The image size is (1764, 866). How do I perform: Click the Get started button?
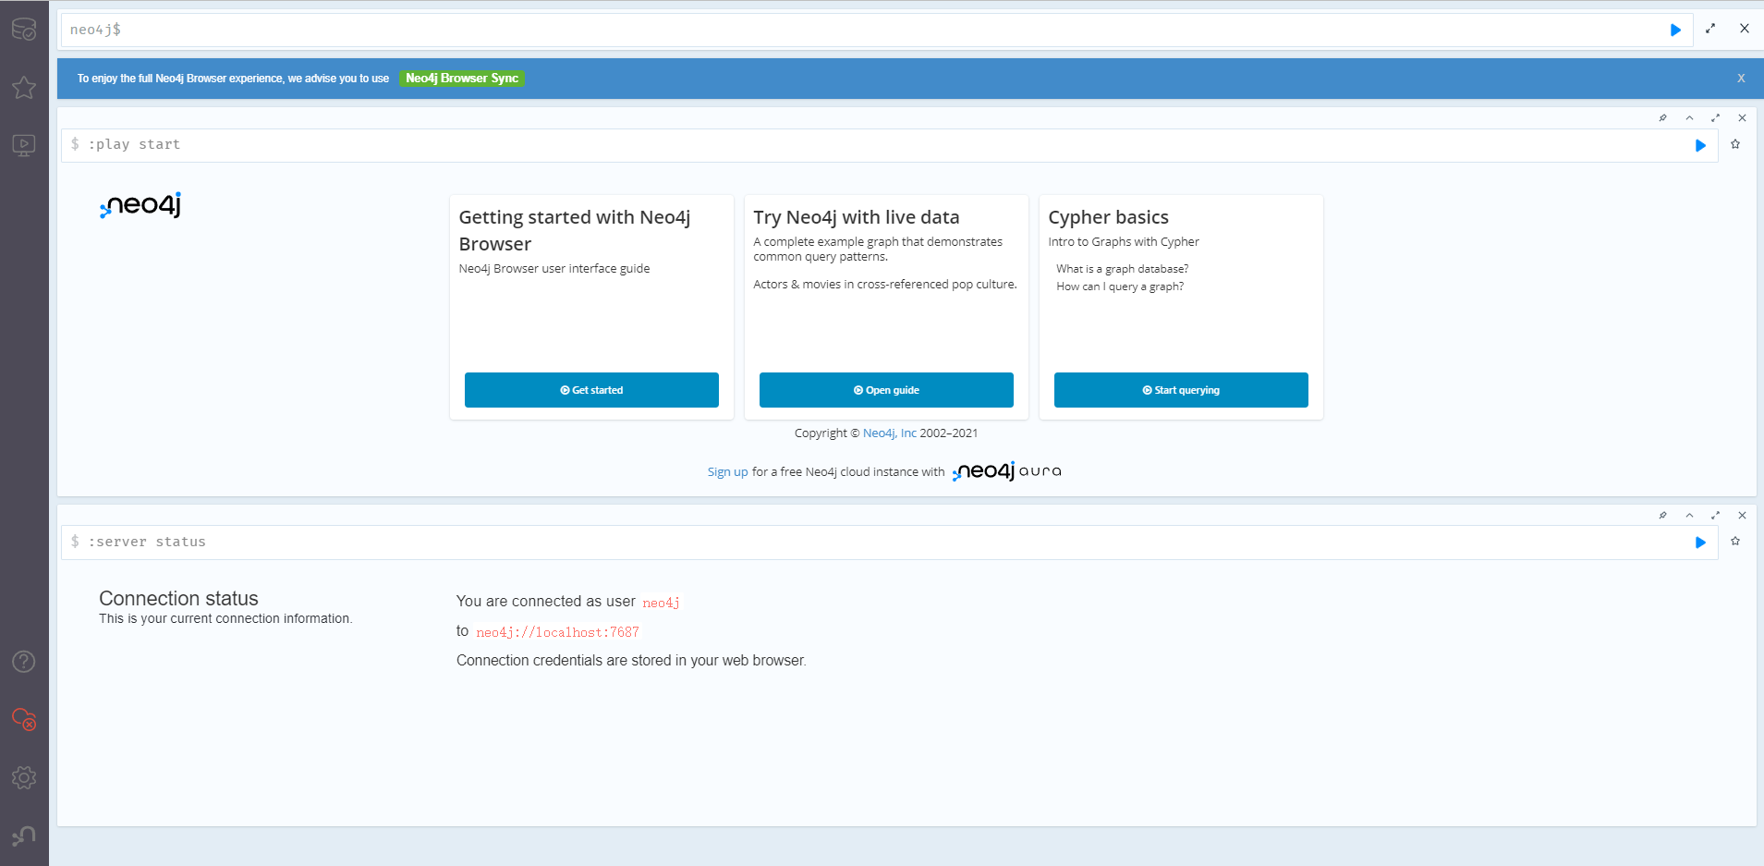(591, 390)
